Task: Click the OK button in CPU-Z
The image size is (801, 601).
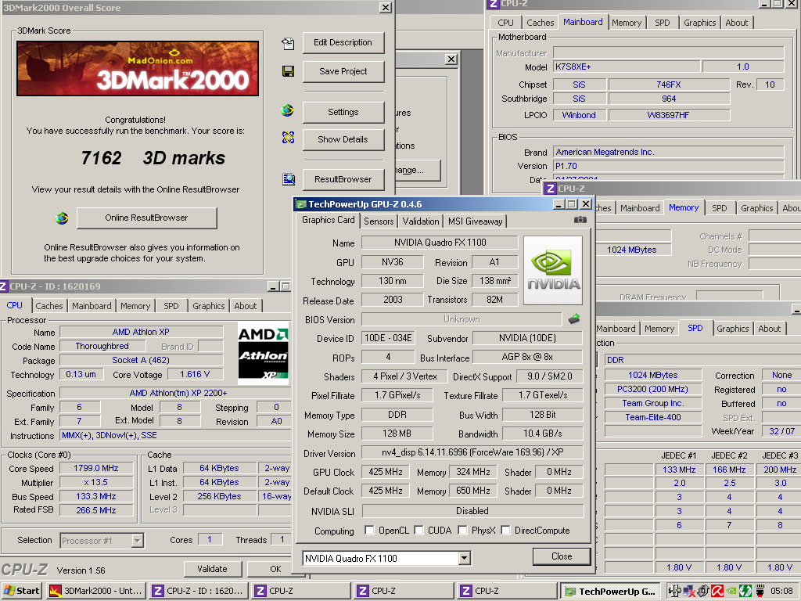Action: [275, 569]
